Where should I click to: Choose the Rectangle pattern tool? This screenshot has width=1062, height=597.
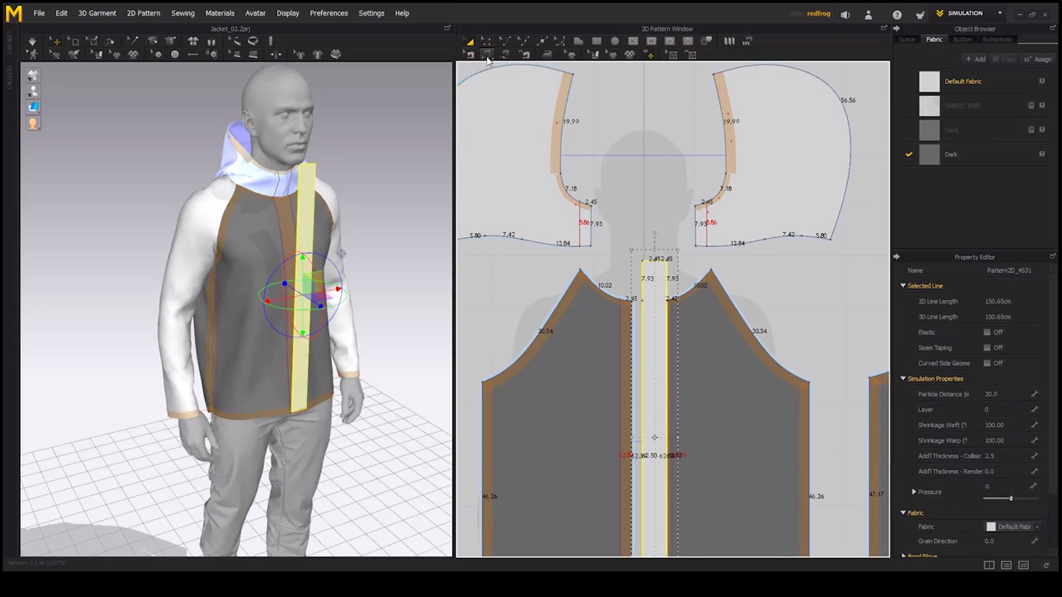[x=596, y=41]
